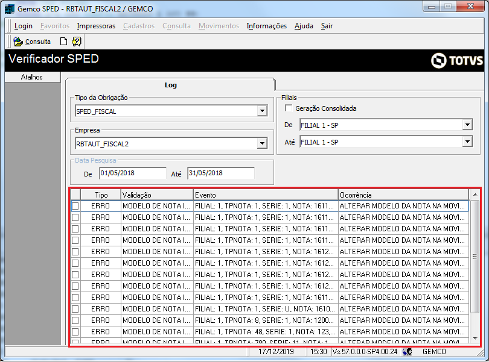Select the Log tab

(x=171, y=85)
